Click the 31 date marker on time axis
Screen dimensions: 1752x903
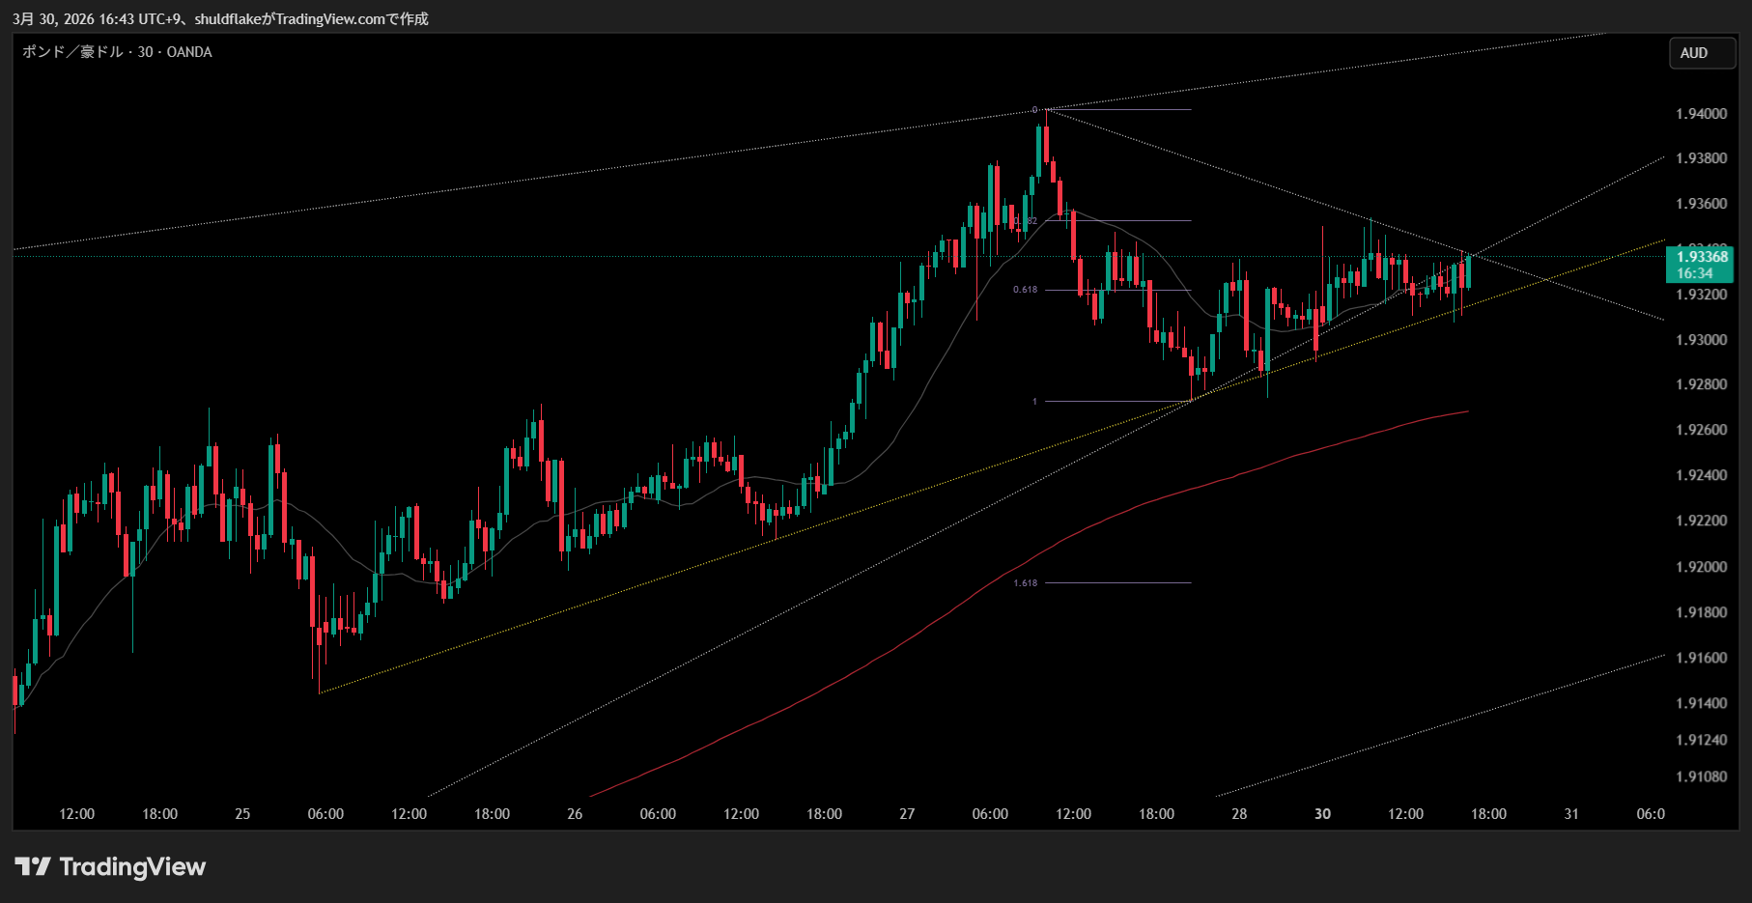pos(1571,814)
